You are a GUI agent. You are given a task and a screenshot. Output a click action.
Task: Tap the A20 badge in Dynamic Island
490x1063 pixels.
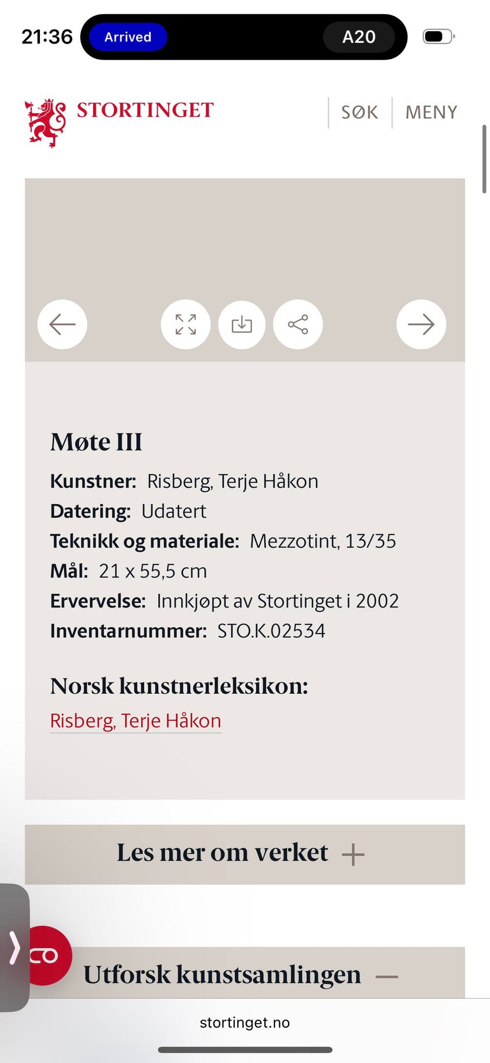pos(359,37)
